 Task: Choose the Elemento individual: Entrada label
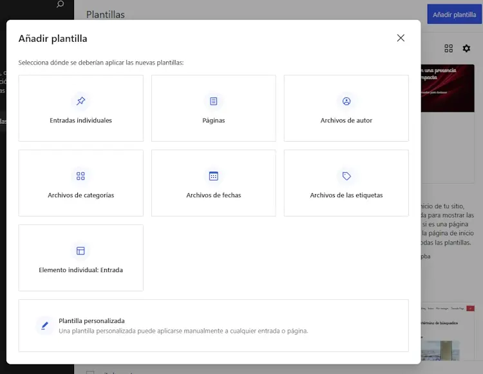coord(80,270)
